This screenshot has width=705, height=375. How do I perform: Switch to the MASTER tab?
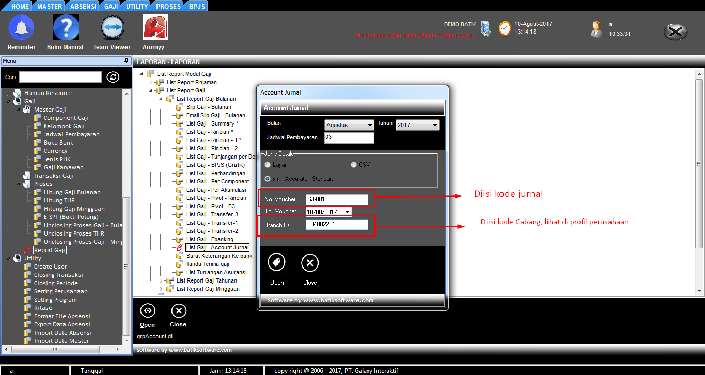click(x=50, y=6)
